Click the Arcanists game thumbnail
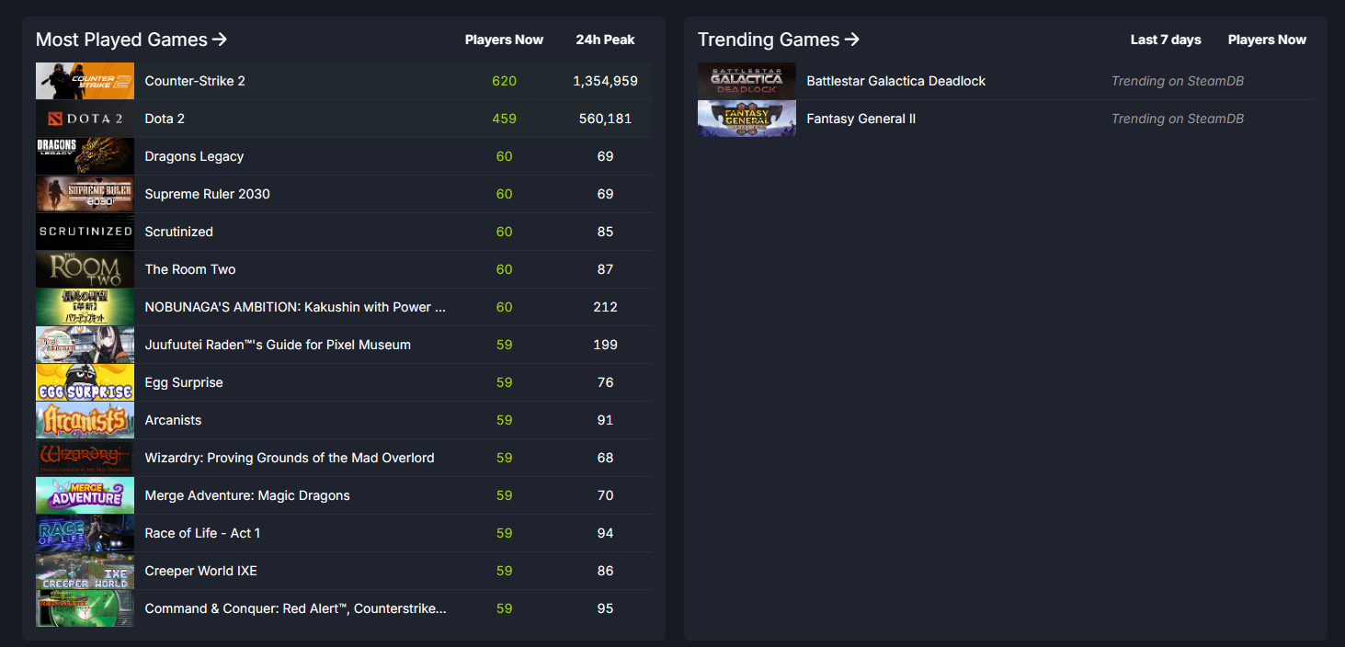 tap(85, 420)
